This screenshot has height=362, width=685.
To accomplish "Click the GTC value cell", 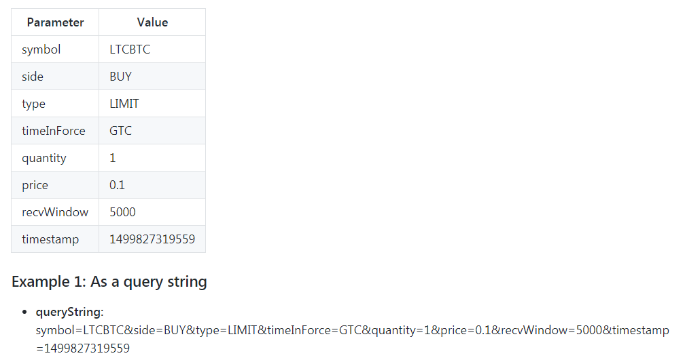I will pyautogui.click(x=152, y=131).
